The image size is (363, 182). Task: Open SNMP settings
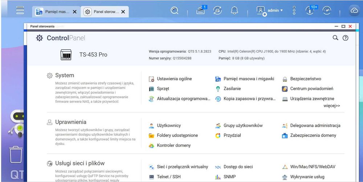click(230, 177)
